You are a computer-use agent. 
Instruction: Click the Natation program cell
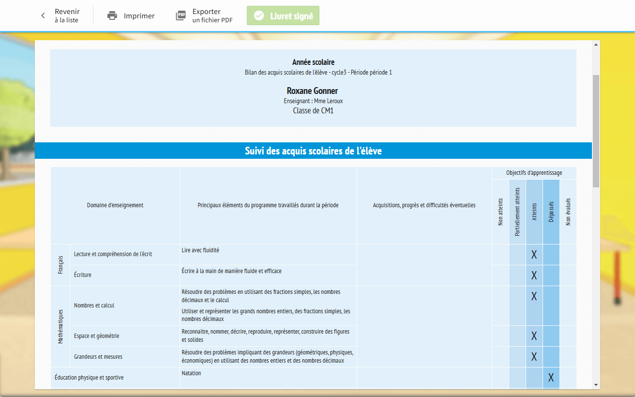(x=191, y=373)
